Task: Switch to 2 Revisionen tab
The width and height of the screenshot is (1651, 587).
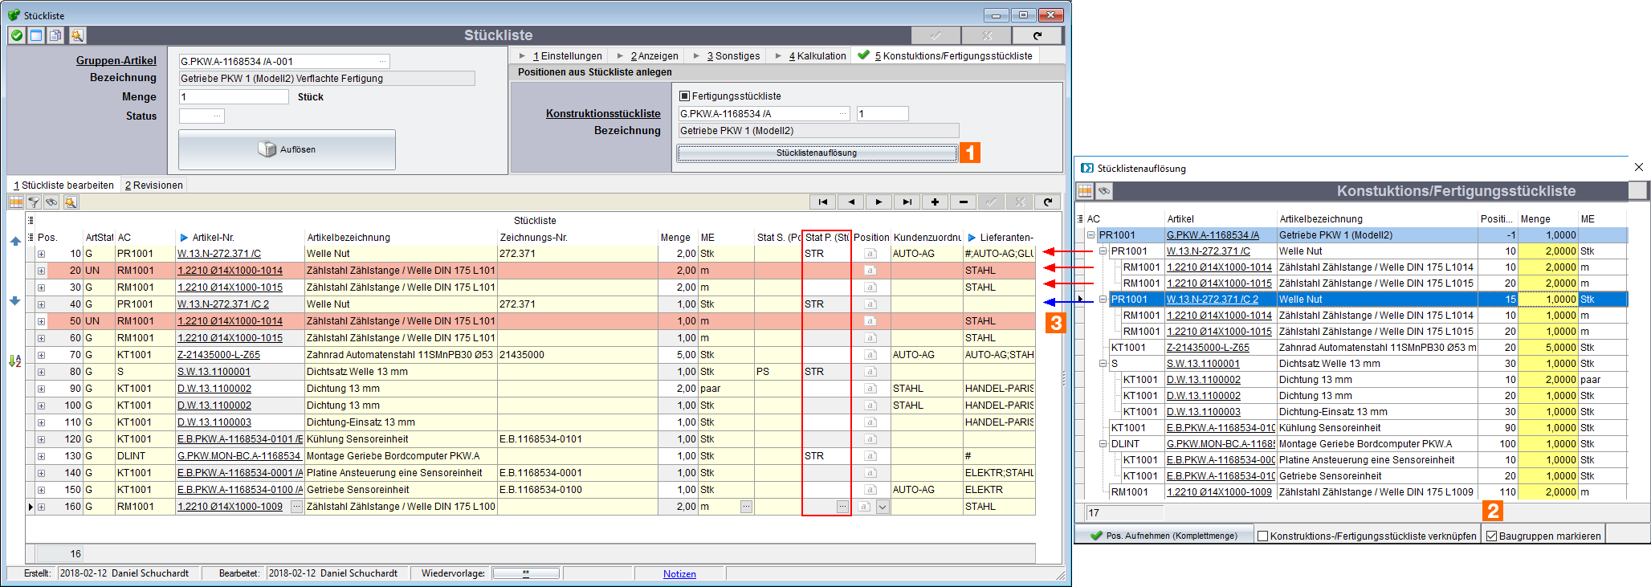Action: tap(154, 185)
